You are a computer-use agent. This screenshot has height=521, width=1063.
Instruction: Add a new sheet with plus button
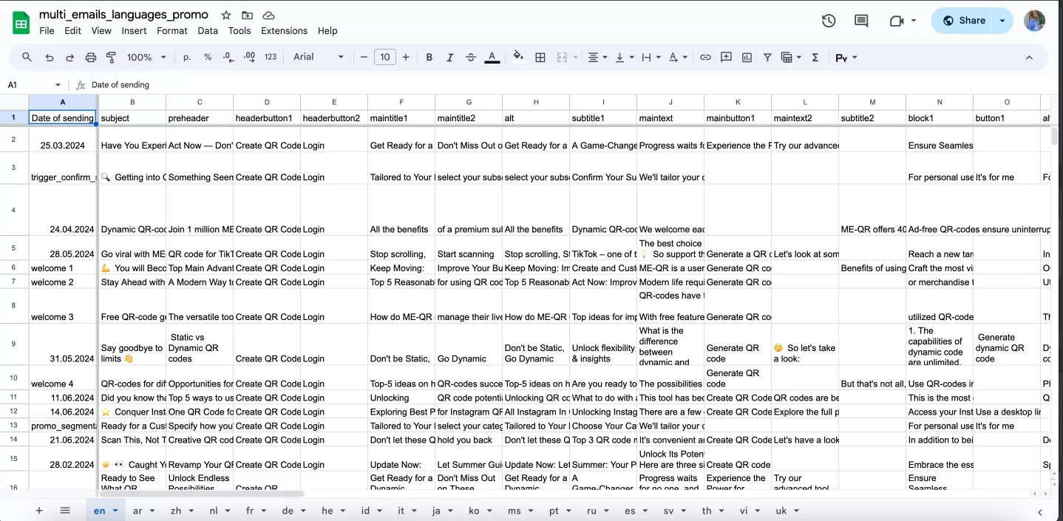(39, 511)
